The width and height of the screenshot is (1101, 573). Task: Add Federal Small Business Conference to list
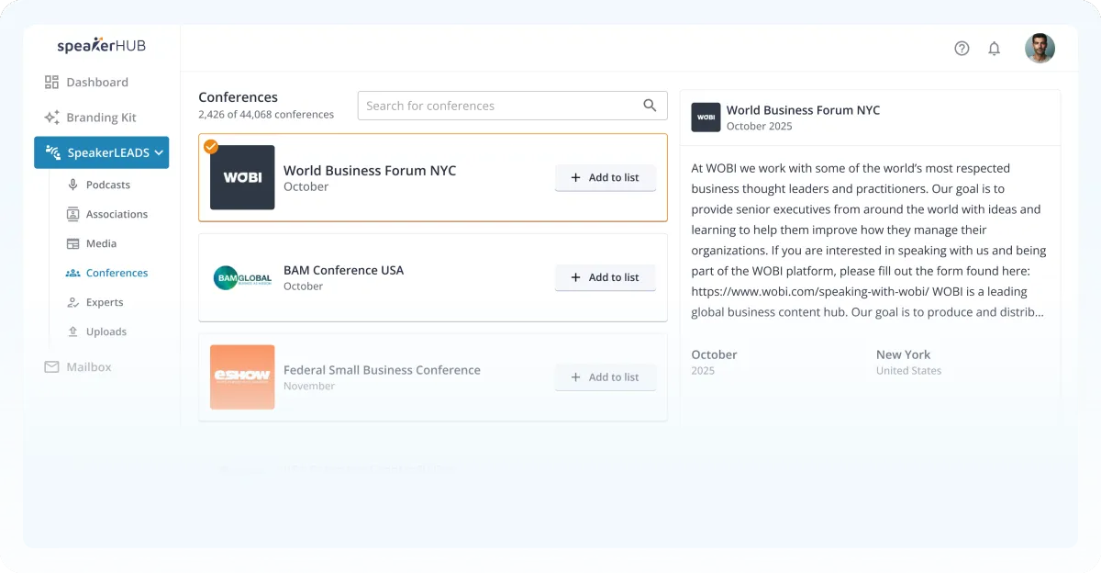(x=606, y=377)
